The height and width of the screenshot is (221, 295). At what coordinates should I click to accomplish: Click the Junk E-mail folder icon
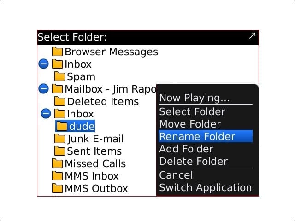59,139
